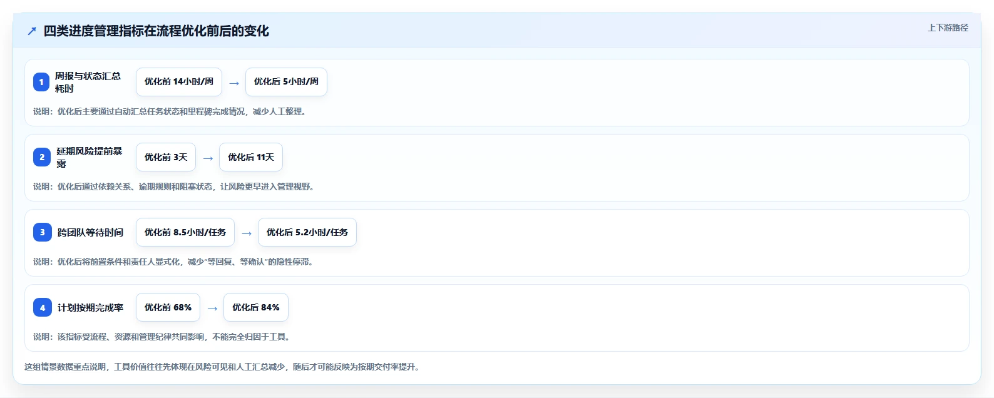Viewport: 994px width, 398px height.
Task: Click the note starting 说明：优化后将前置条件
Action: 173,262
